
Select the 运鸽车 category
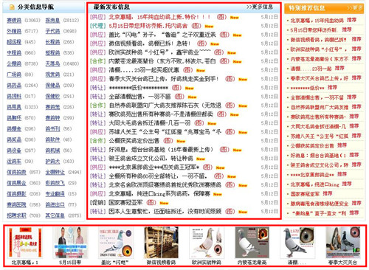pos(14,162)
